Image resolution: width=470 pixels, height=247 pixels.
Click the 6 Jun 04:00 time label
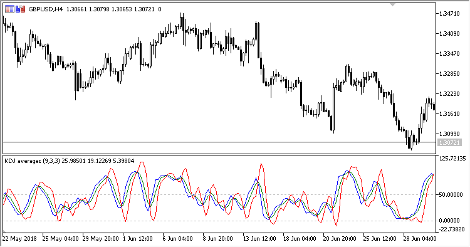177,239
